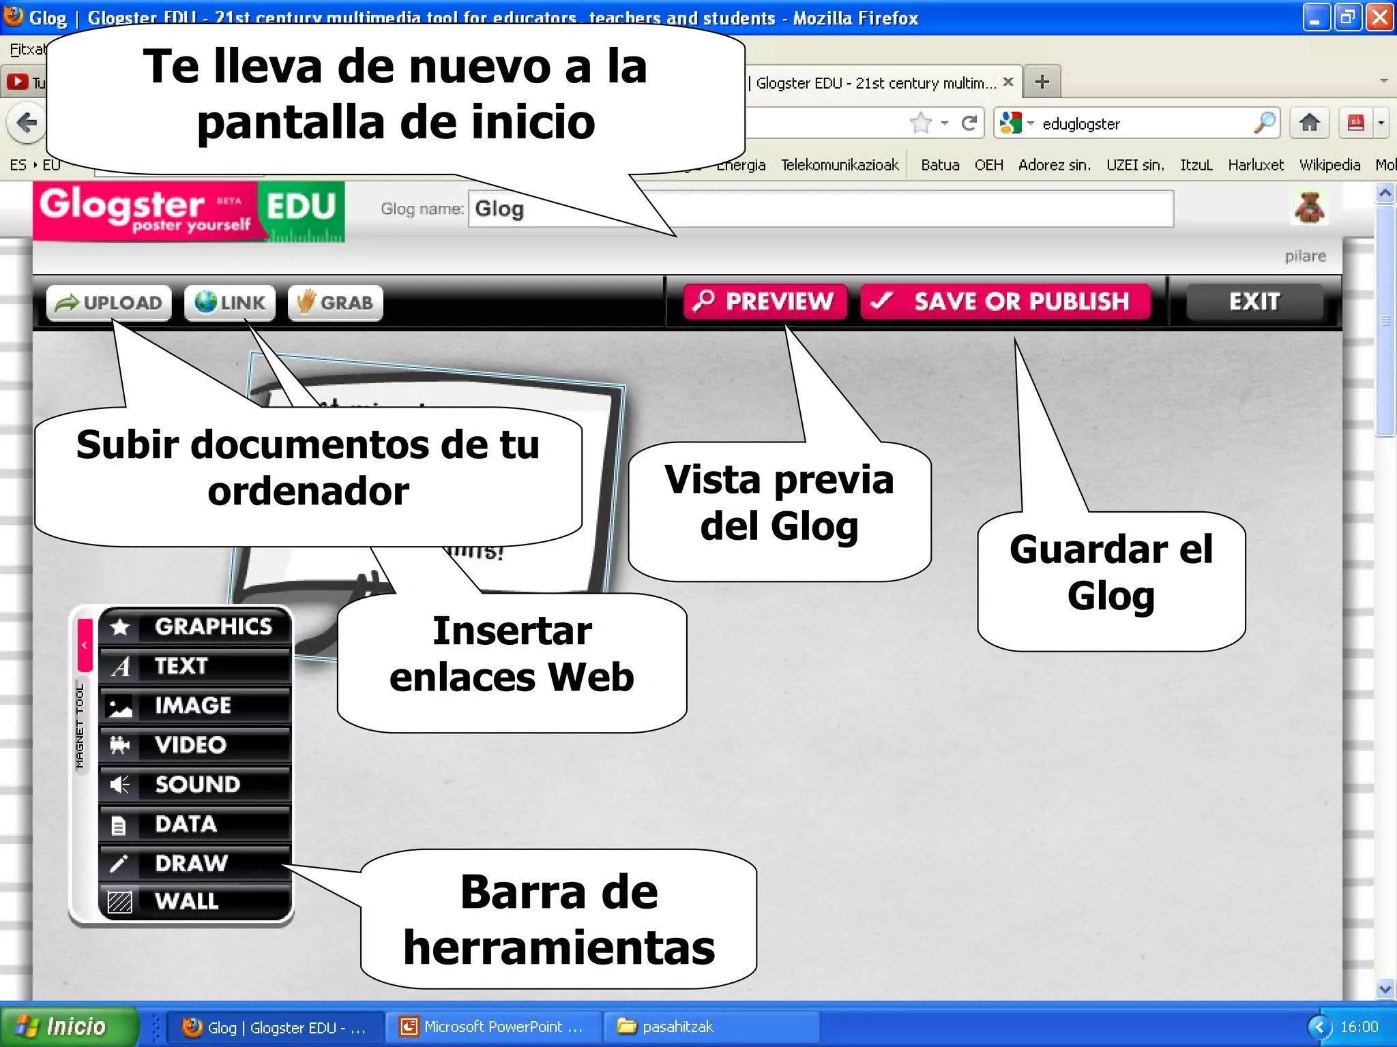The height and width of the screenshot is (1047, 1397).
Task: Click the pilare username text
Action: click(x=1305, y=256)
